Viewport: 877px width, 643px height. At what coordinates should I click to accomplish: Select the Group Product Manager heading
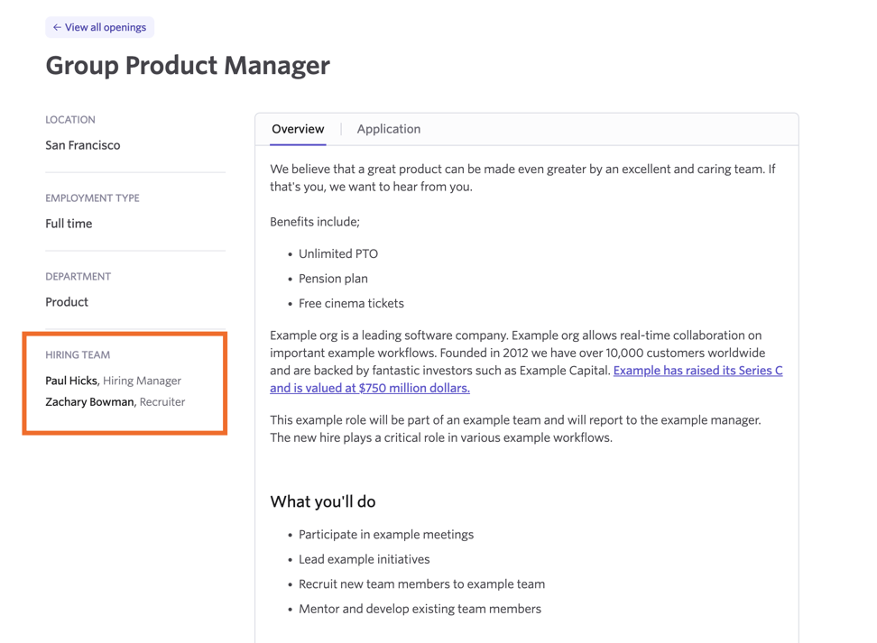pyautogui.click(x=188, y=66)
